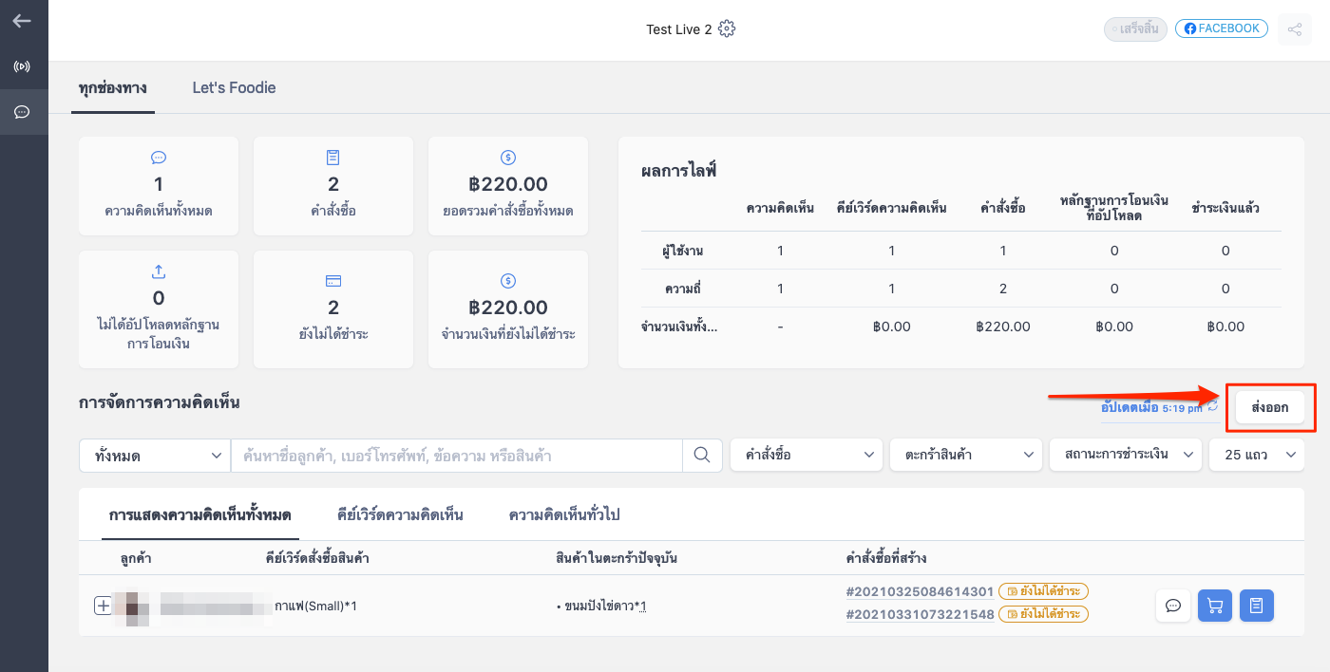This screenshot has height=672, width=1330.
Task: Open order link #20210325084614301
Action: 920,591
